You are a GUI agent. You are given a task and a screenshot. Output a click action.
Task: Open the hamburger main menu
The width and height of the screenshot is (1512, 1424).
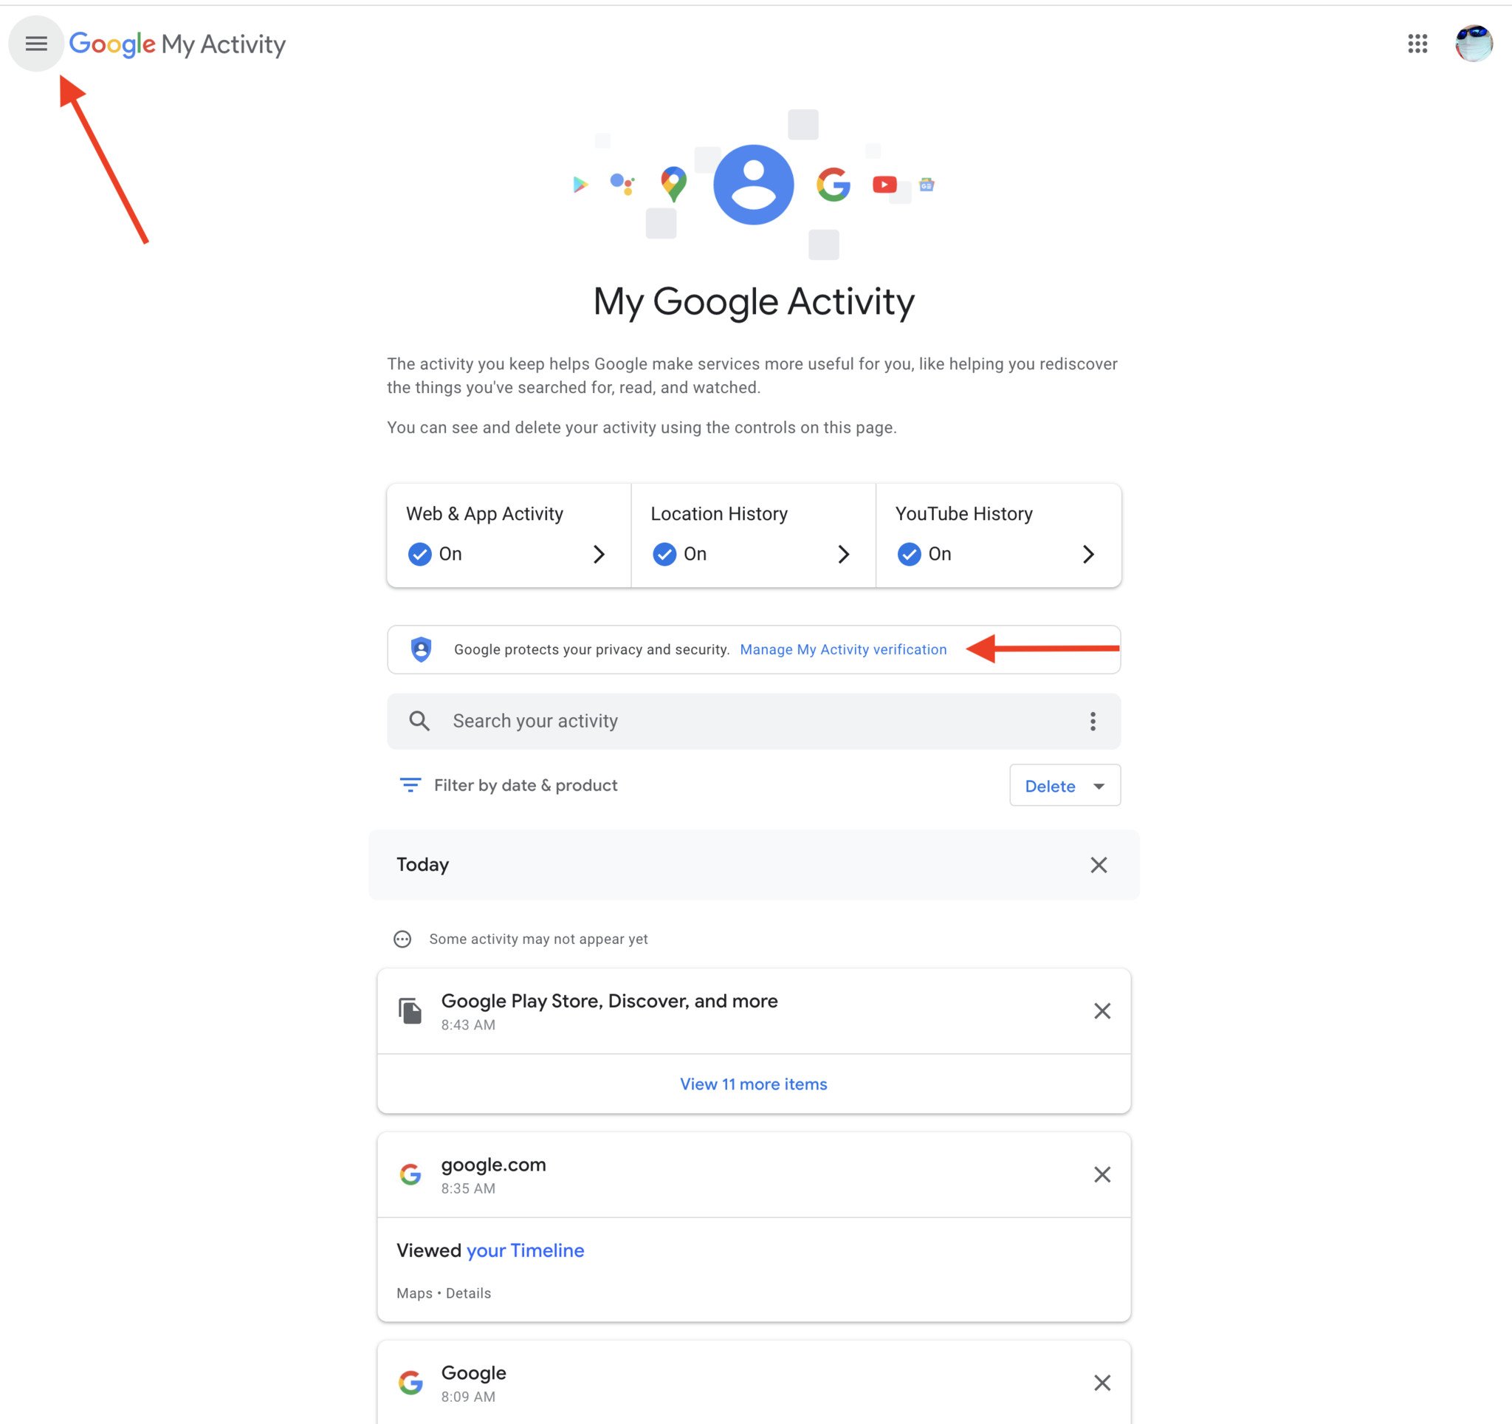click(35, 44)
